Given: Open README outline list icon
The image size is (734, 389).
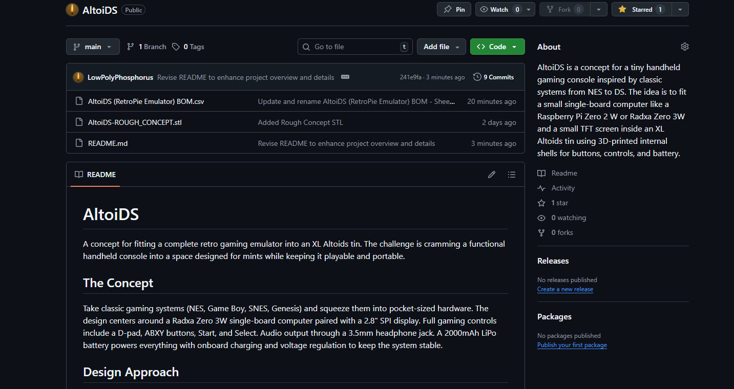Looking at the screenshot, I should point(511,175).
